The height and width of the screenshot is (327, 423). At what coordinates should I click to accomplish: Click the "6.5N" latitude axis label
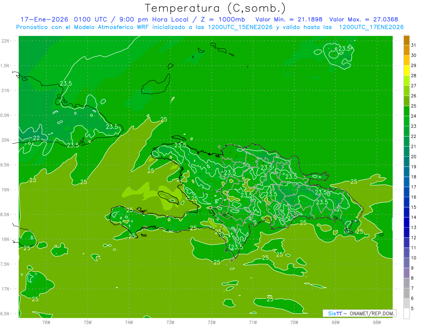(5, 314)
